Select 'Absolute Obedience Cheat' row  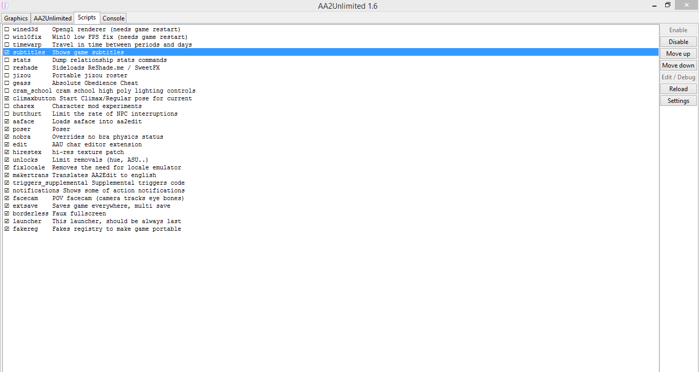click(x=330, y=83)
